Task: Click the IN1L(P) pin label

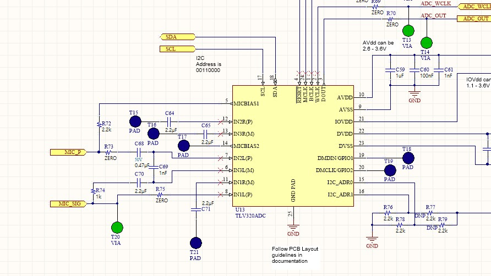Action: 243,195
